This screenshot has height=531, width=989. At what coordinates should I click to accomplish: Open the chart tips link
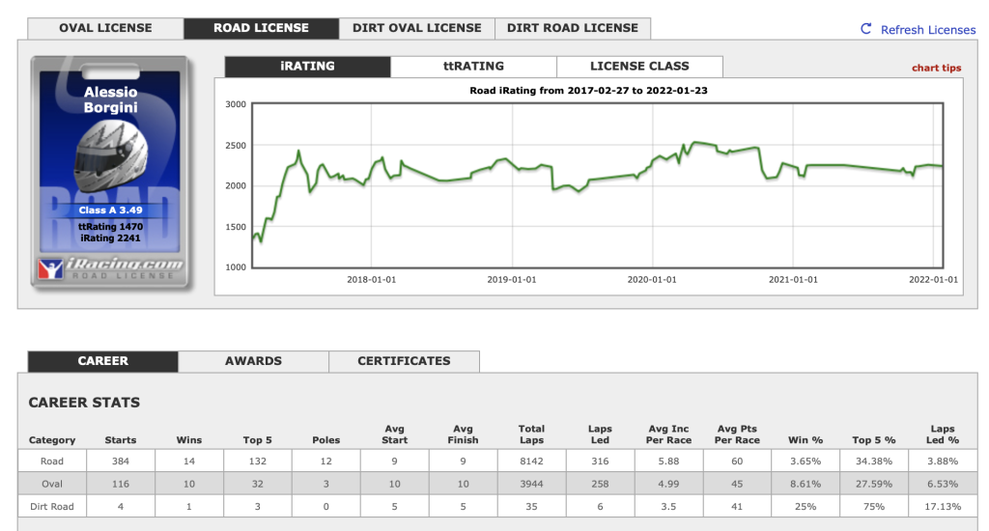[937, 69]
